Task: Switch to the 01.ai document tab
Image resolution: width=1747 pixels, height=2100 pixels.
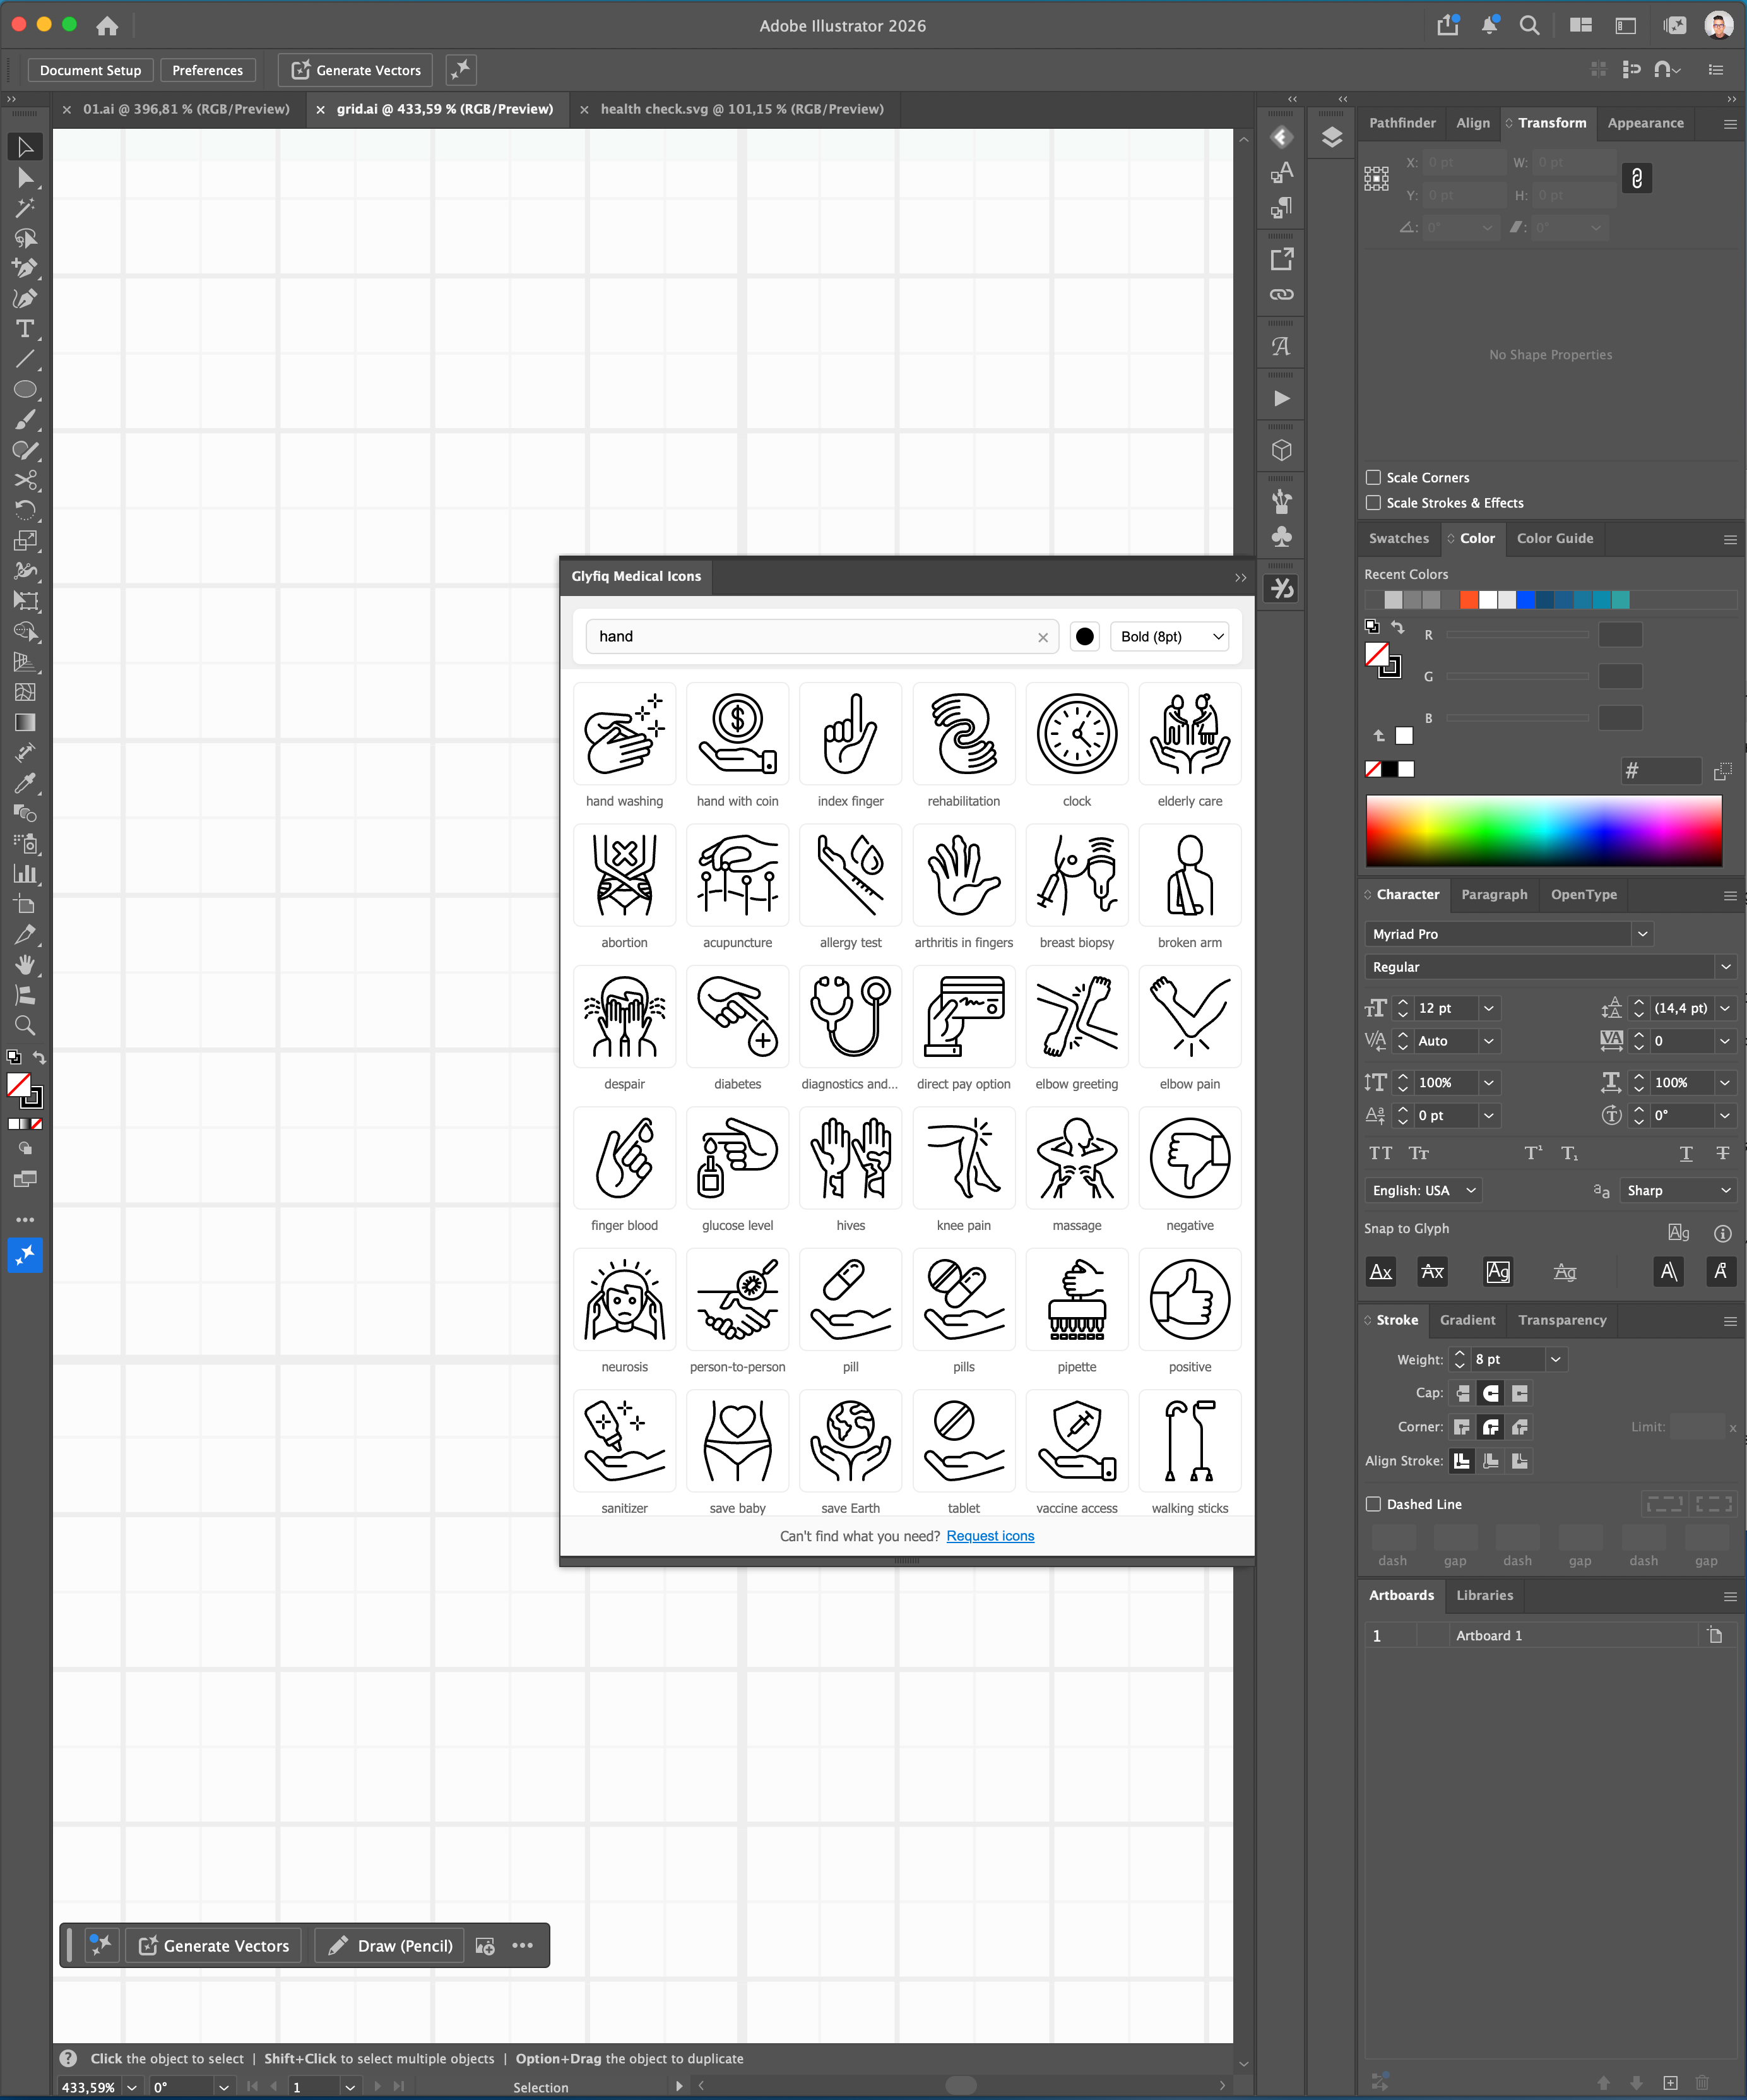Action: point(186,109)
